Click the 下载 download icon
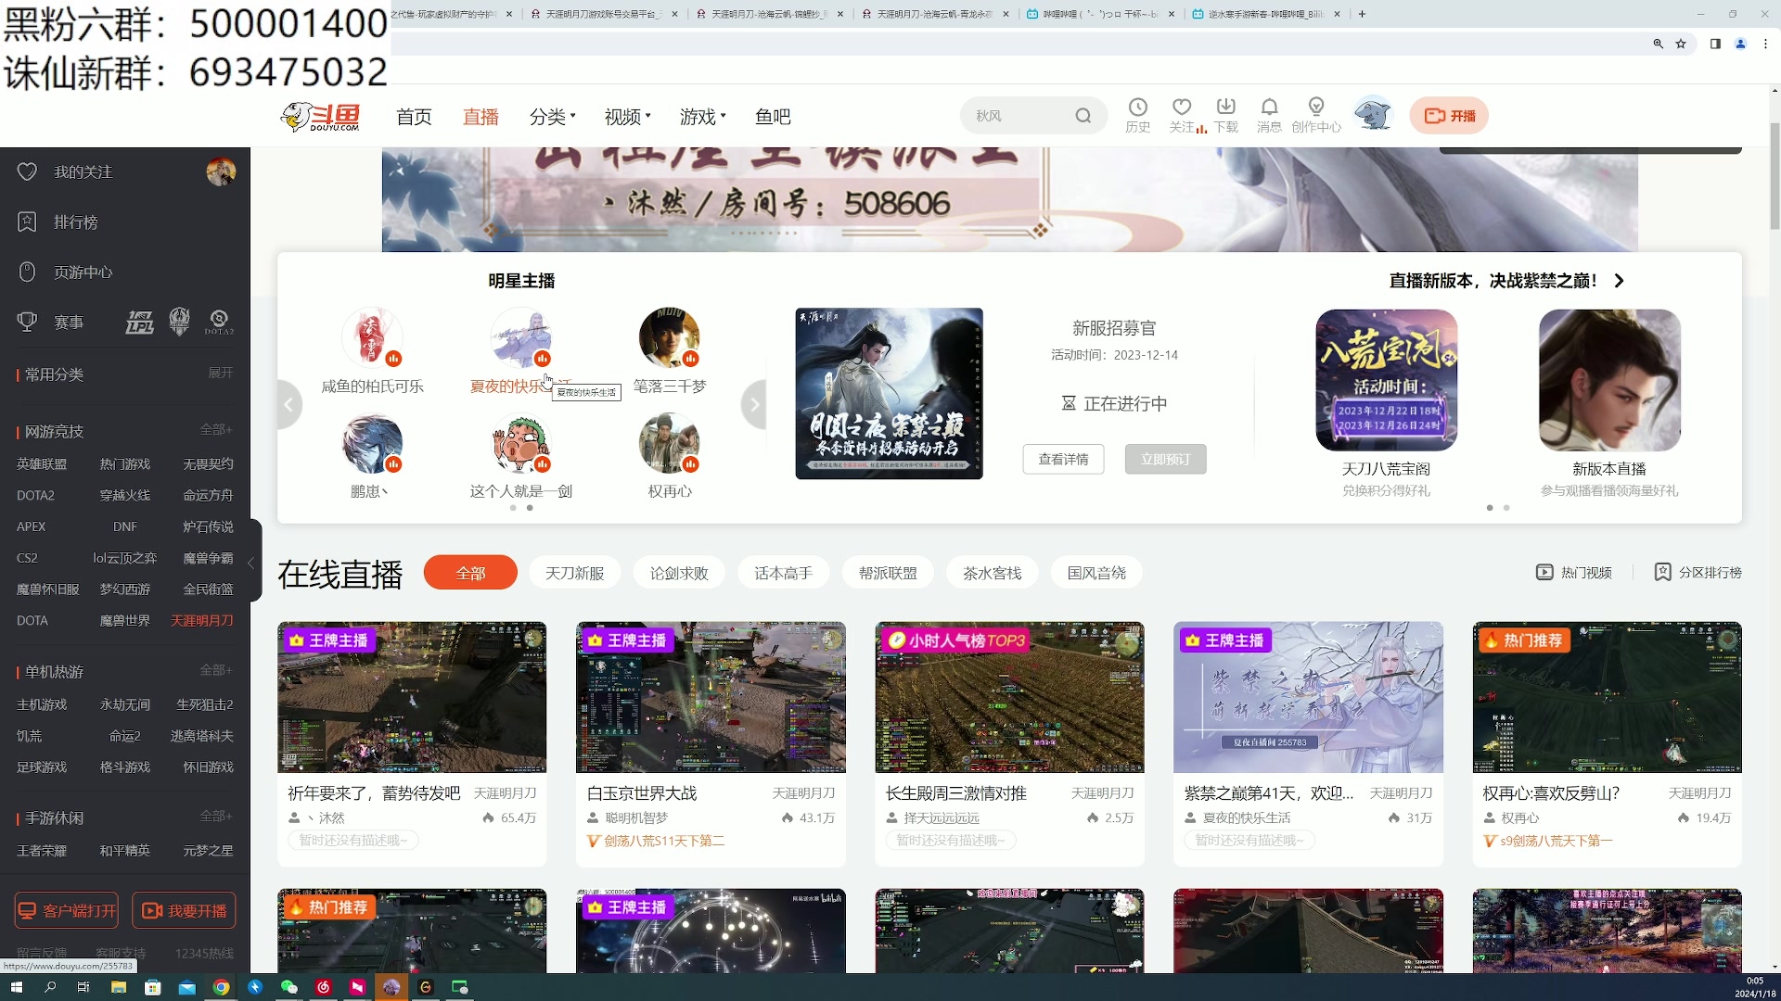The height and width of the screenshot is (1001, 1781). coord(1226,114)
